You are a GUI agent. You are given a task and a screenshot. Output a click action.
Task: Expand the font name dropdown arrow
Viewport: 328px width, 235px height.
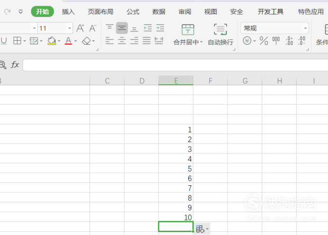[x=34, y=28]
